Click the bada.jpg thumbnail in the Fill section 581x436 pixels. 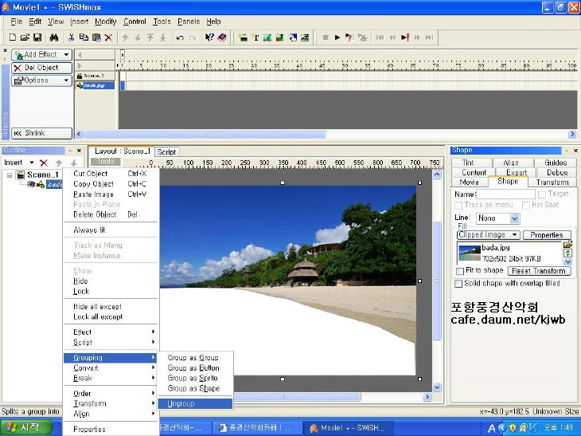coord(469,253)
